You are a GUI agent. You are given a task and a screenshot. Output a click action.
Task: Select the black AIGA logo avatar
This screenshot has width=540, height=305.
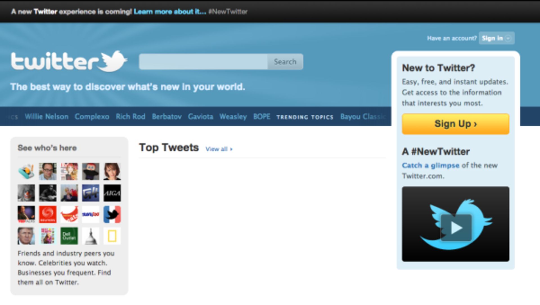tap(112, 193)
